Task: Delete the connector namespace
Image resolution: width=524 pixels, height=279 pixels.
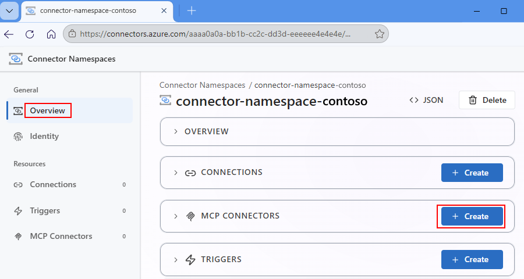Action: (x=487, y=100)
